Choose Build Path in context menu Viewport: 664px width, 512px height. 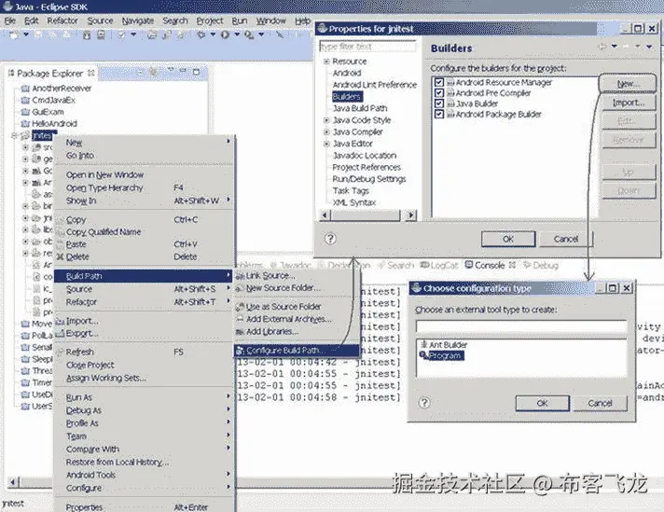pos(144,276)
